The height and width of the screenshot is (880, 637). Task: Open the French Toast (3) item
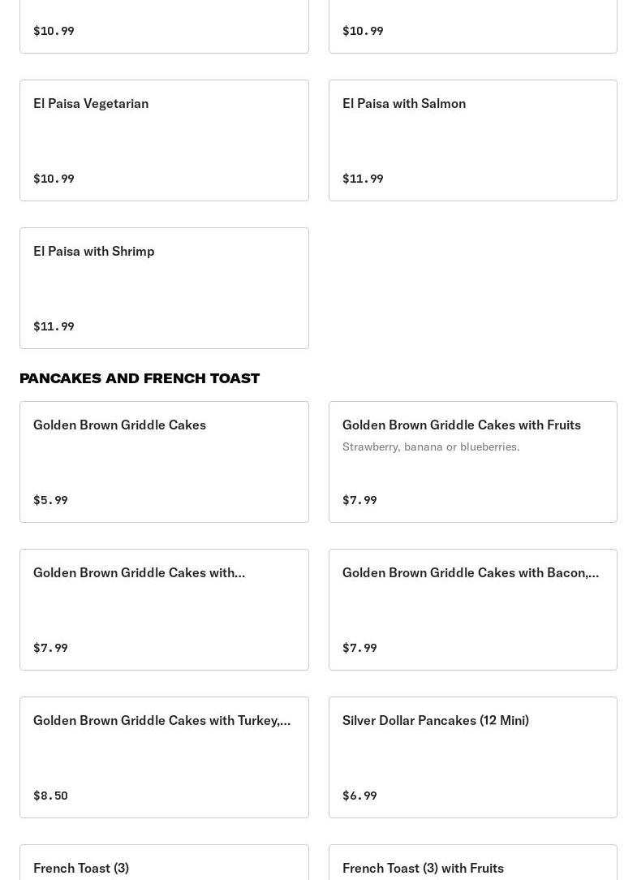tap(164, 865)
